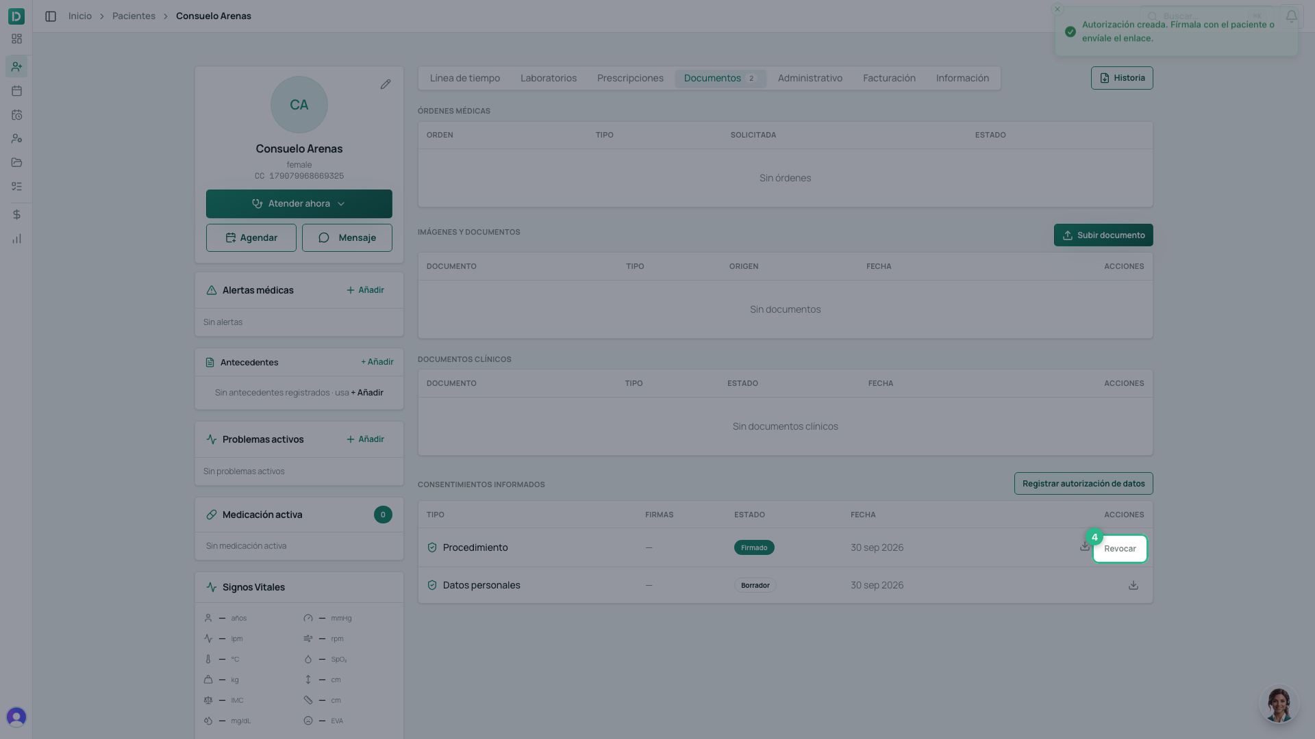
Task: Click Registrar autorización de datos
Action: click(x=1084, y=484)
